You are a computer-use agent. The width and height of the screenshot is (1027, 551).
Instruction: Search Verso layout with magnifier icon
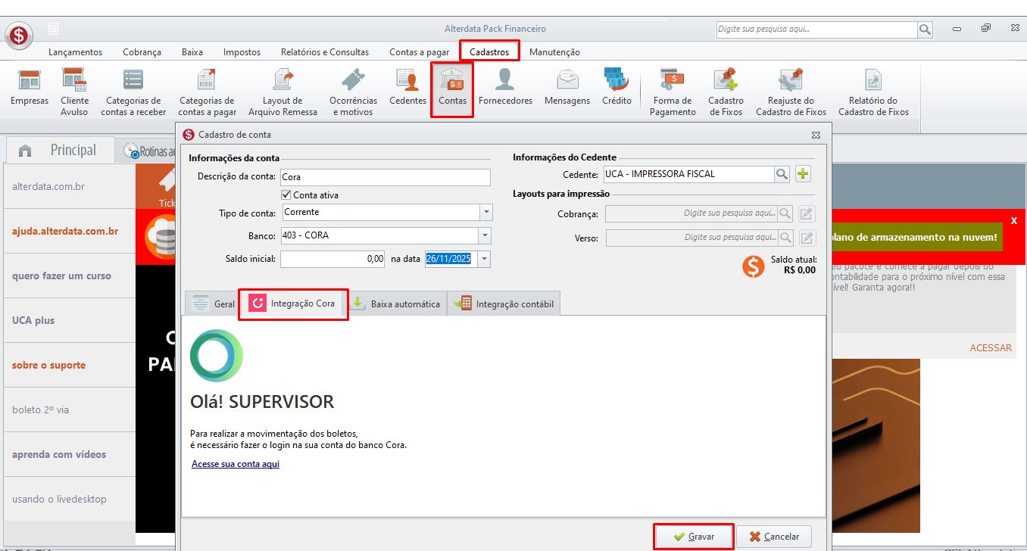(x=785, y=238)
